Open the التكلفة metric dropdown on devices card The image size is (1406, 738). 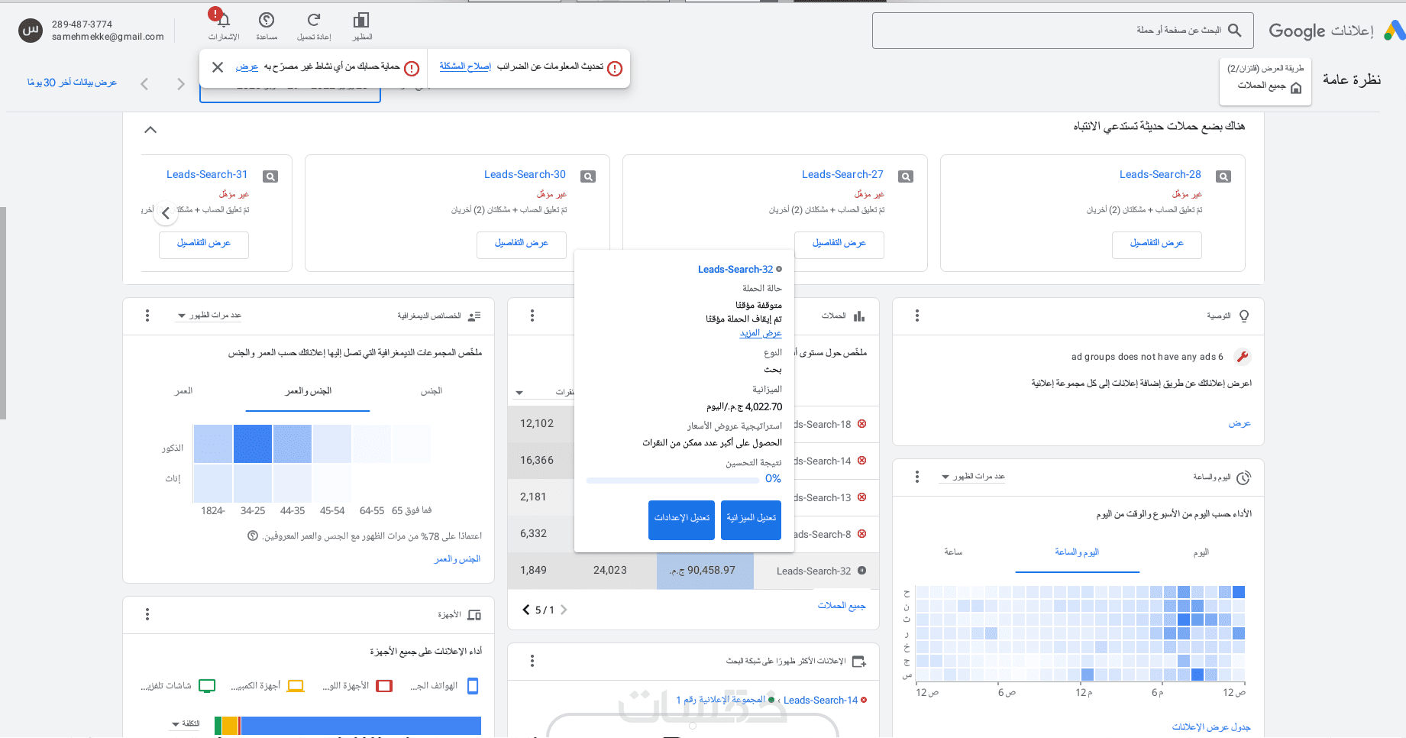[186, 723]
